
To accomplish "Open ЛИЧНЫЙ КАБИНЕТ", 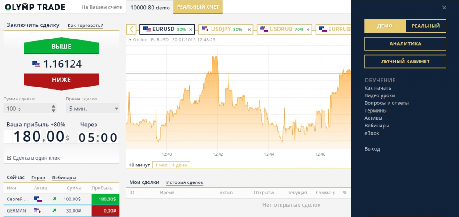I will pyautogui.click(x=405, y=61).
